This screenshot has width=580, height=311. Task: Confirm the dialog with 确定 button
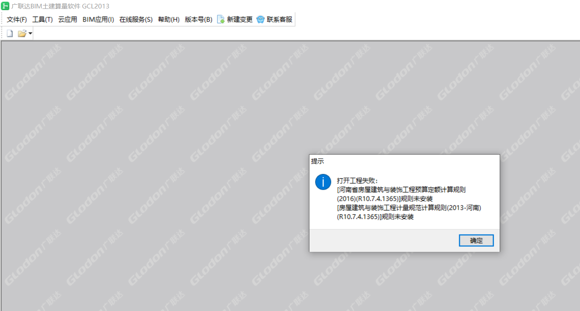(x=476, y=240)
